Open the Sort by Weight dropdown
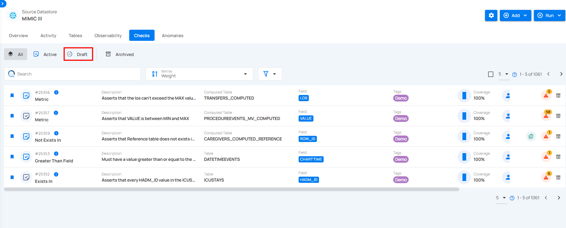 pos(199,74)
